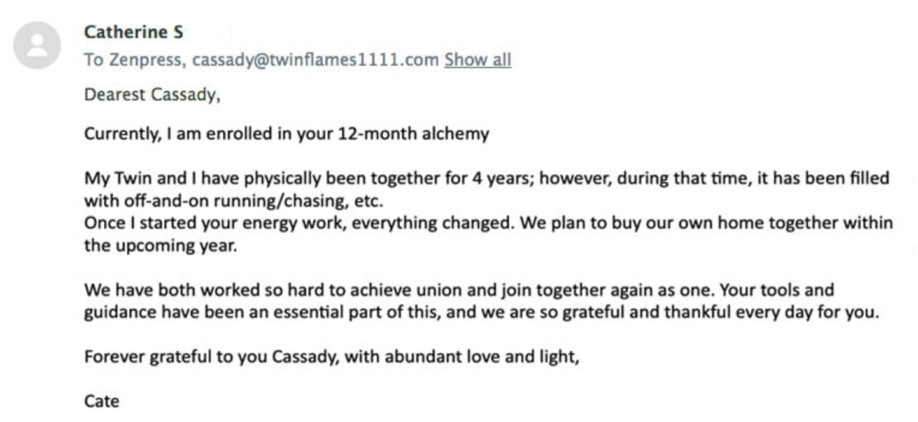Select the Zenpress recipient
The width and height of the screenshot is (918, 422).
pos(146,60)
